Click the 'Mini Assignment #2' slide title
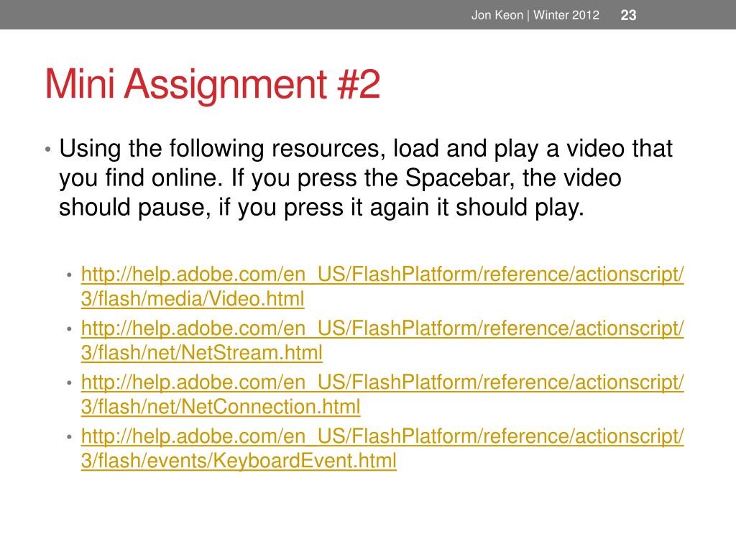 tap(212, 85)
